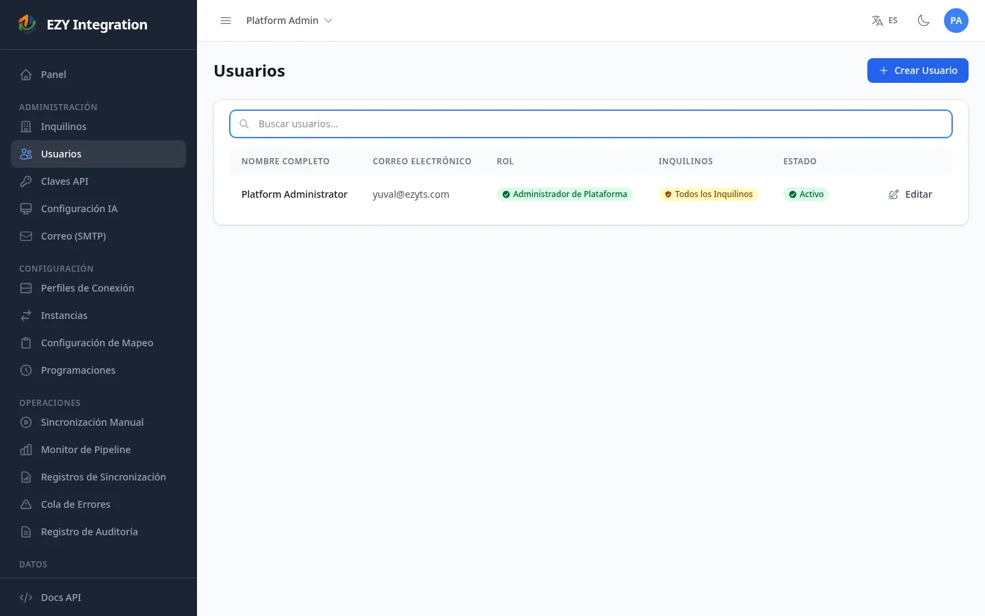Go to the Panel page
Screen dimensions: 985x616
click(98, 75)
